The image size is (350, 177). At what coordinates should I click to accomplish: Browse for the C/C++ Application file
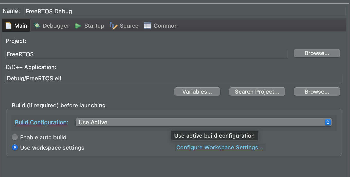317,92
